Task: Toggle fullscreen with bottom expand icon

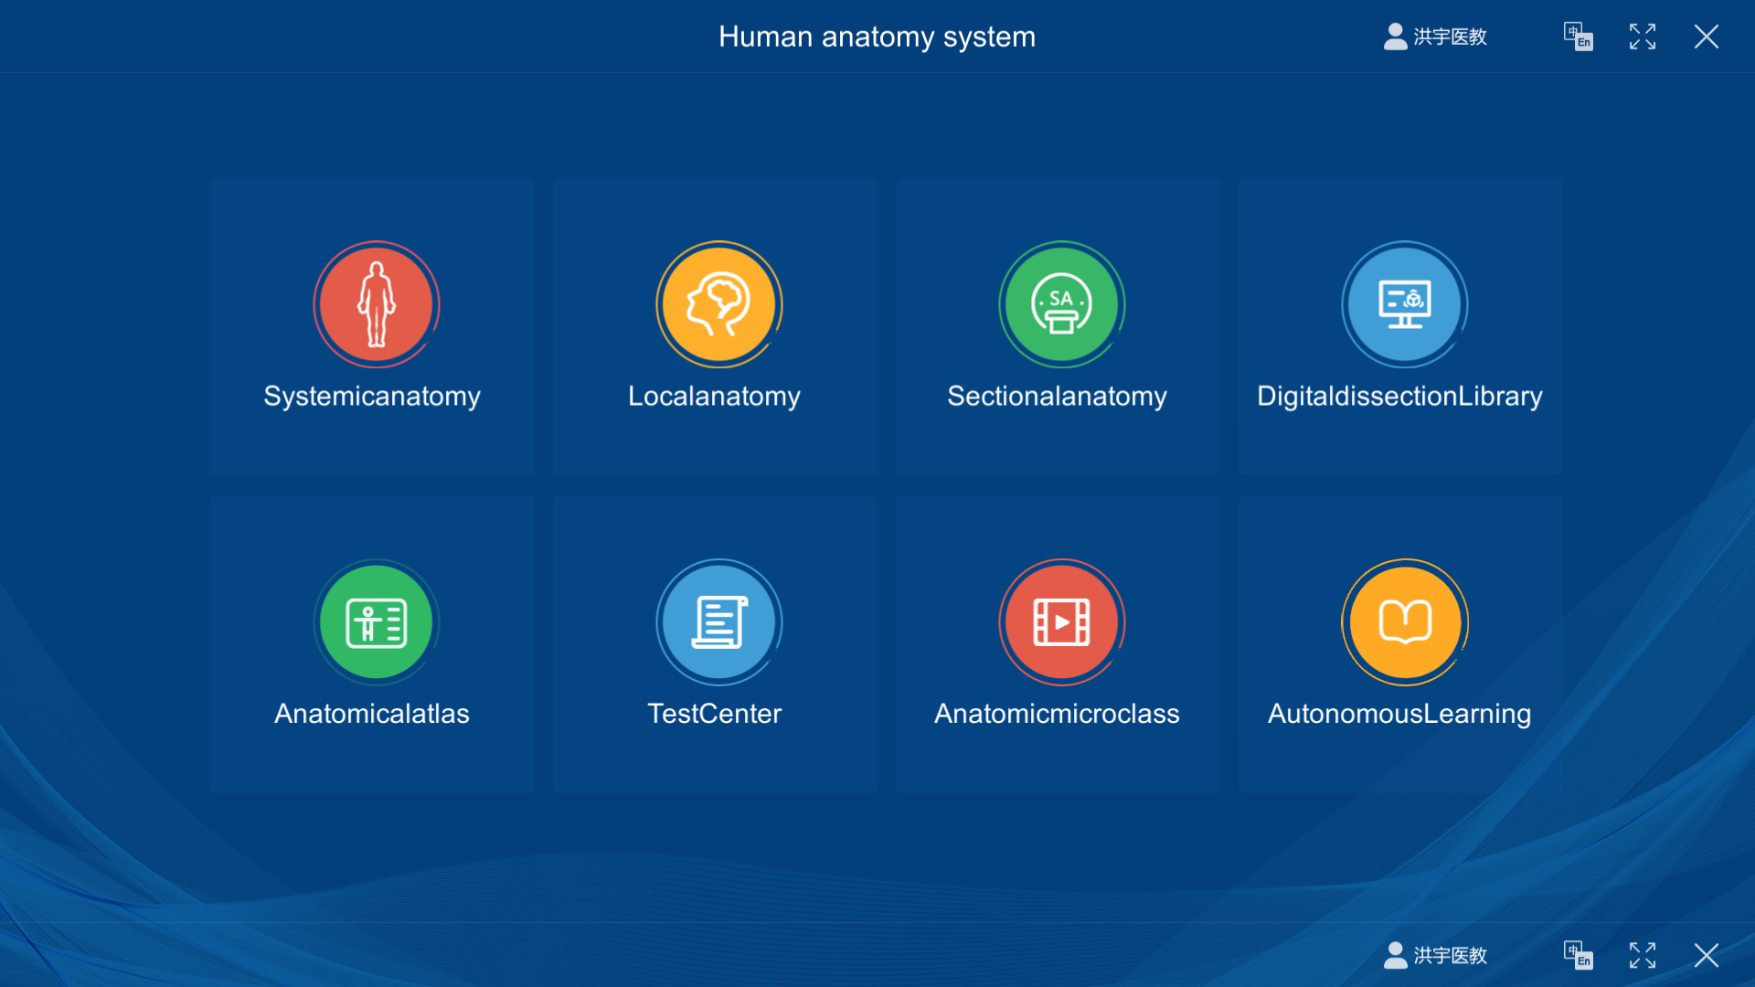Action: (x=1643, y=955)
